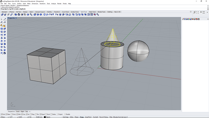Click the Boolean Union icon in Solid Tools

point(2,15)
